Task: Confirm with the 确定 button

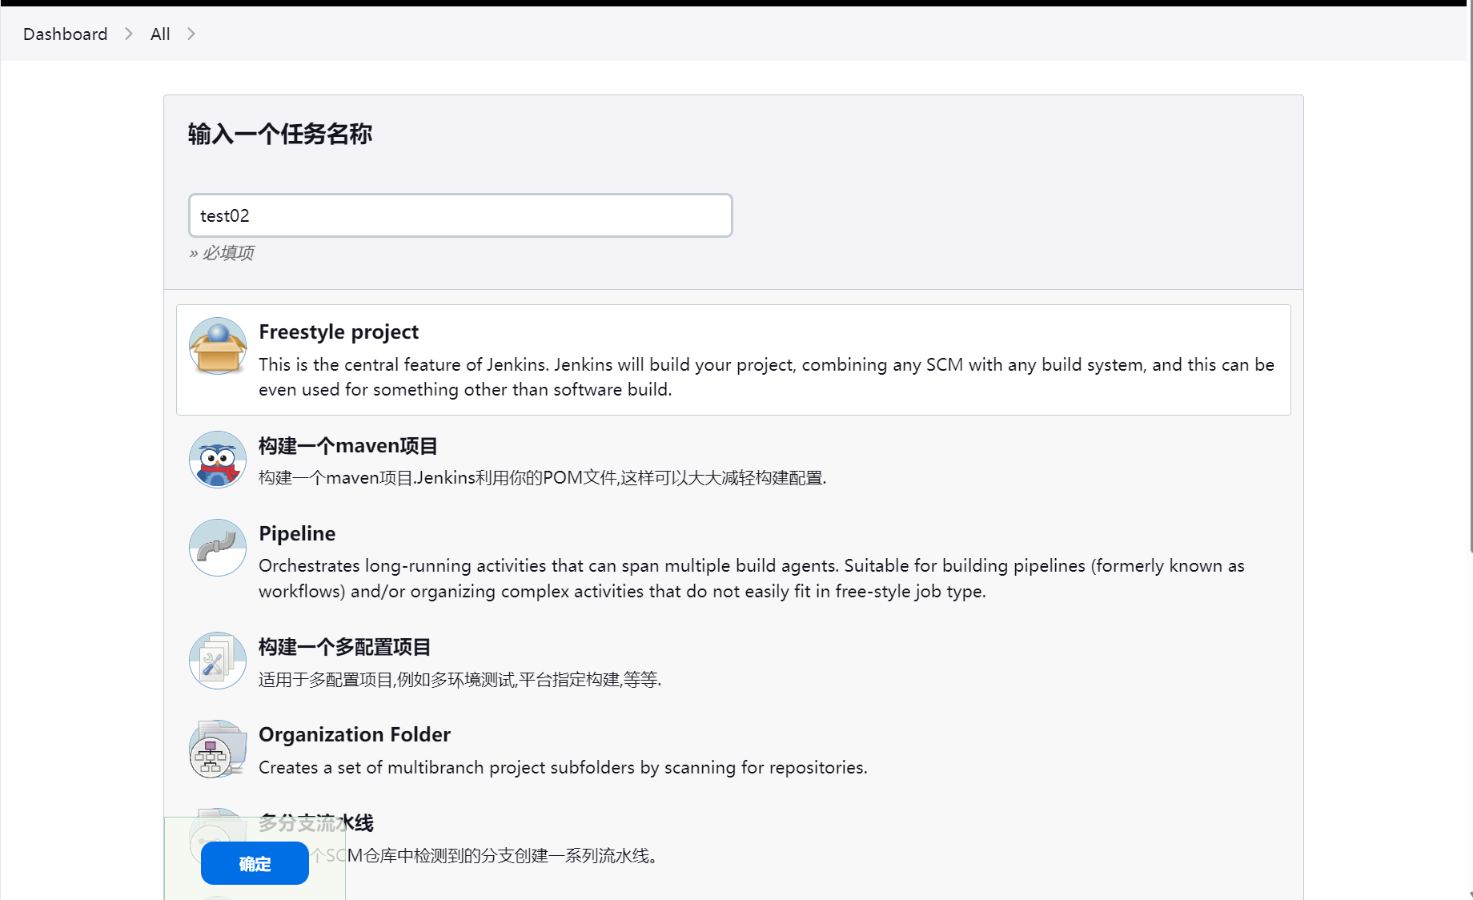Action: click(x=255, y=863)
